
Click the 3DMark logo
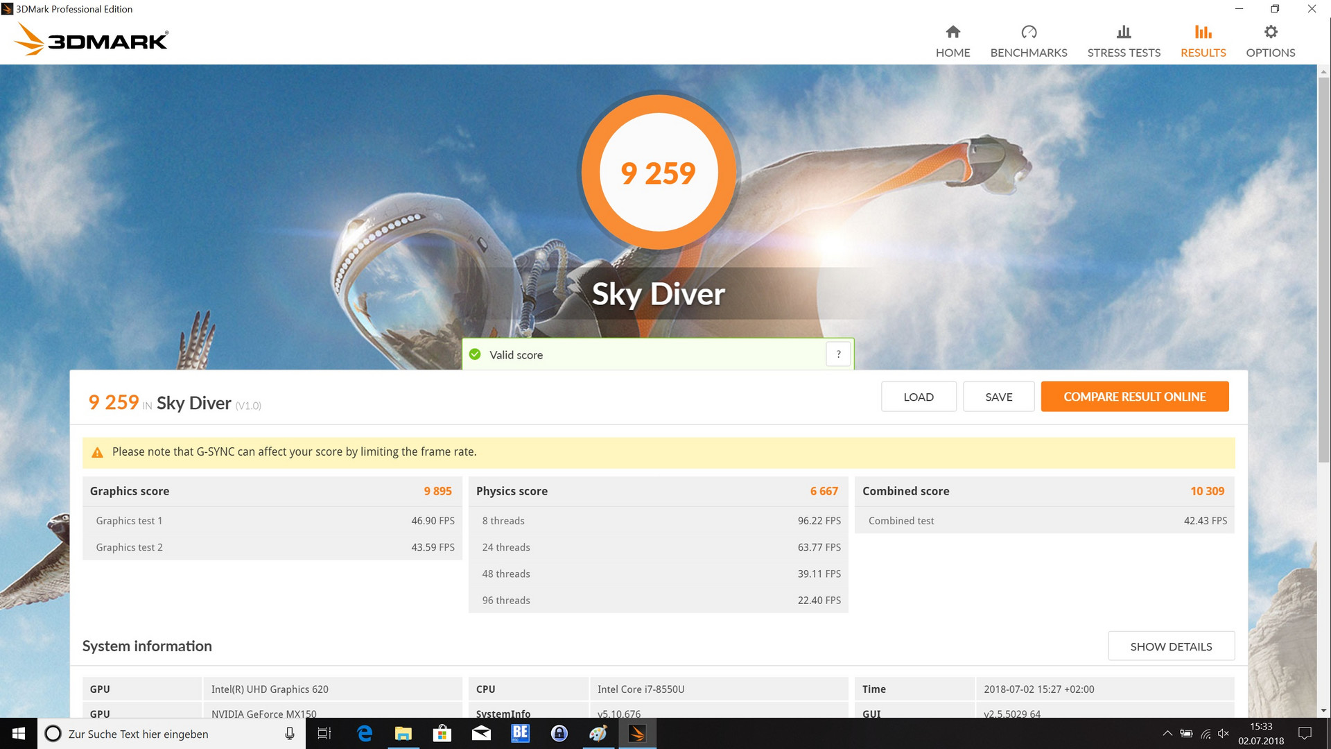(x=91, y=40)
